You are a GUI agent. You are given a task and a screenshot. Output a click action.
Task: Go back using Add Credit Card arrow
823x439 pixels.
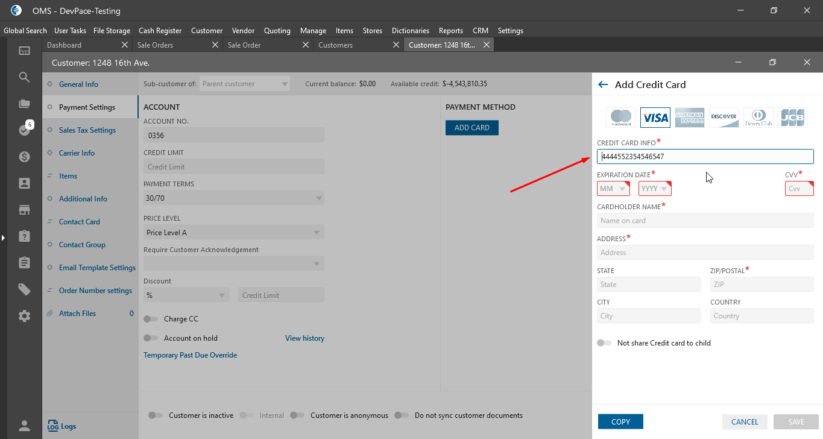coord(602,85)
